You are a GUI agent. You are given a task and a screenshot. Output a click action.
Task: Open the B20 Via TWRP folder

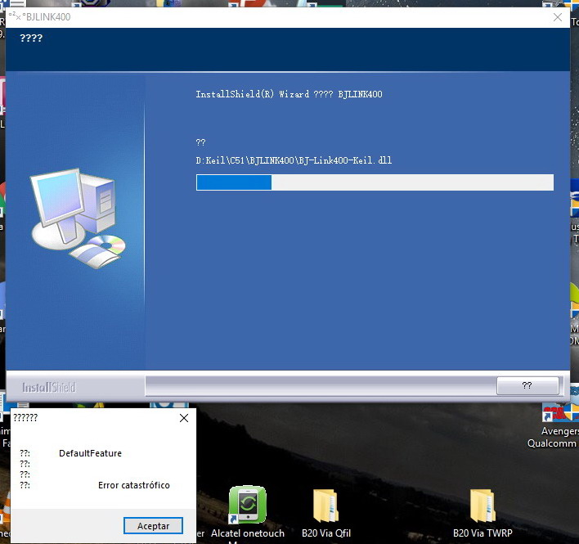(482, 514)
